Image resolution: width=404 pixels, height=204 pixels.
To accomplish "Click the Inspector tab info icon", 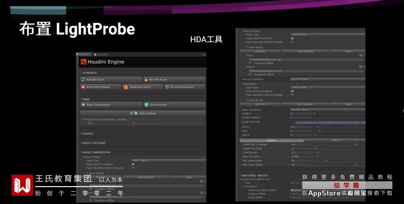I will [77, 54].
